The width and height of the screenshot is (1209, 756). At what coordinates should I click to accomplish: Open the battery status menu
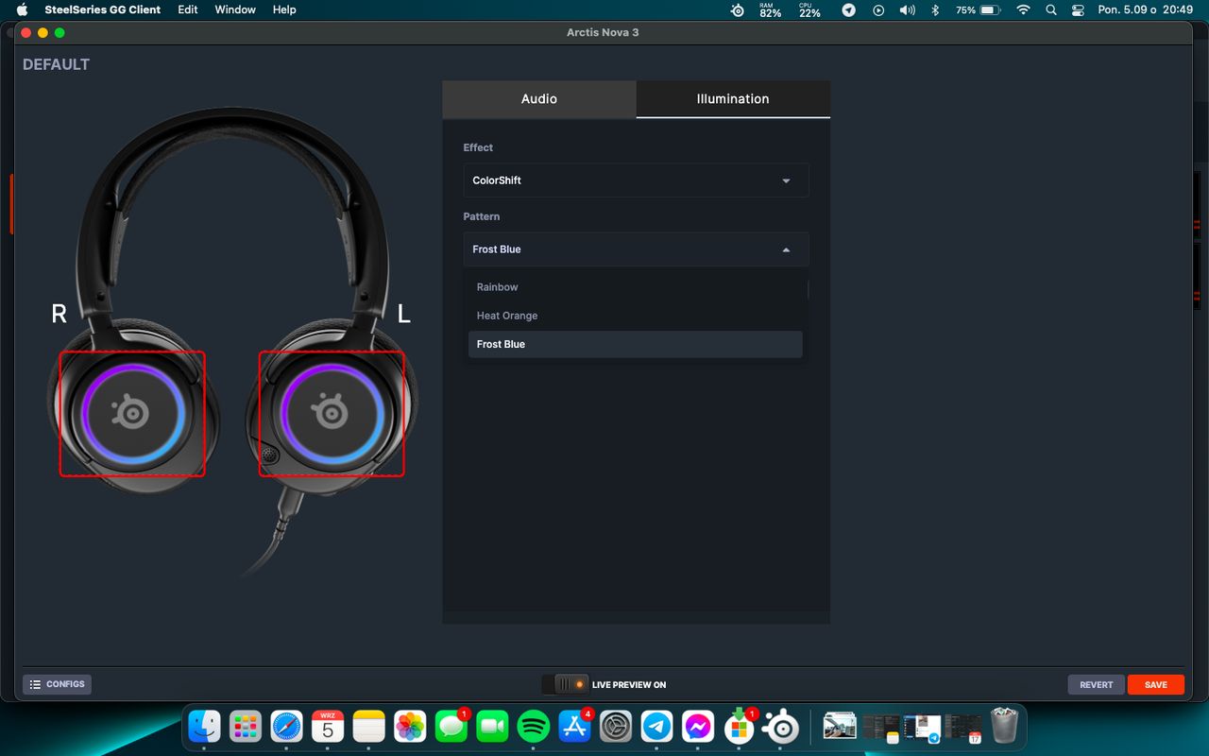[x=978, y=9]
